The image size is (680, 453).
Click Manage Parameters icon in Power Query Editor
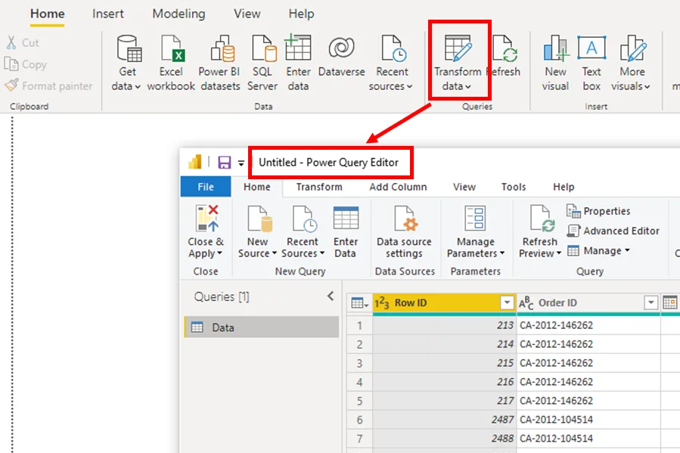(475, 218)
